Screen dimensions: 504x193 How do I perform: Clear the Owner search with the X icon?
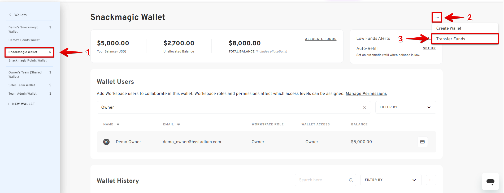pyautogui.click(x=364, y=107)
